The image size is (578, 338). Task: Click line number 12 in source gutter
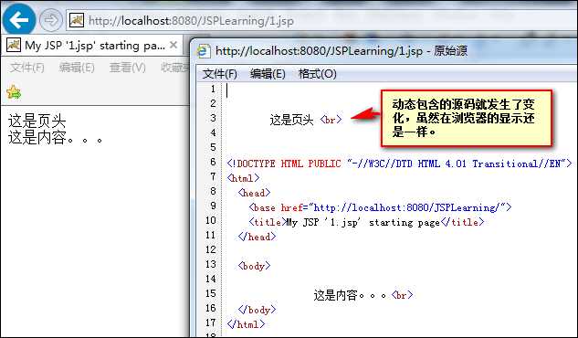(x=211, y=249)
